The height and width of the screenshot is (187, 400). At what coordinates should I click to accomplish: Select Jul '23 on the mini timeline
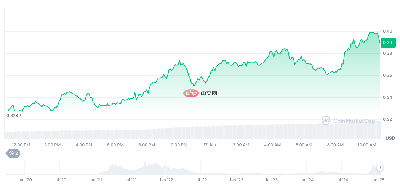[271, 179]
